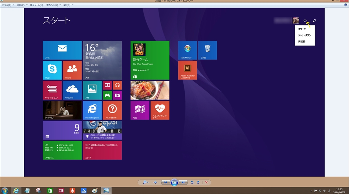Open the small green games controller tile
The height and width of the screenshot is (196, 349).
point(107,95)
